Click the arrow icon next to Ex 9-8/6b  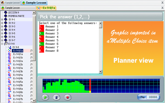pos(9,92)
